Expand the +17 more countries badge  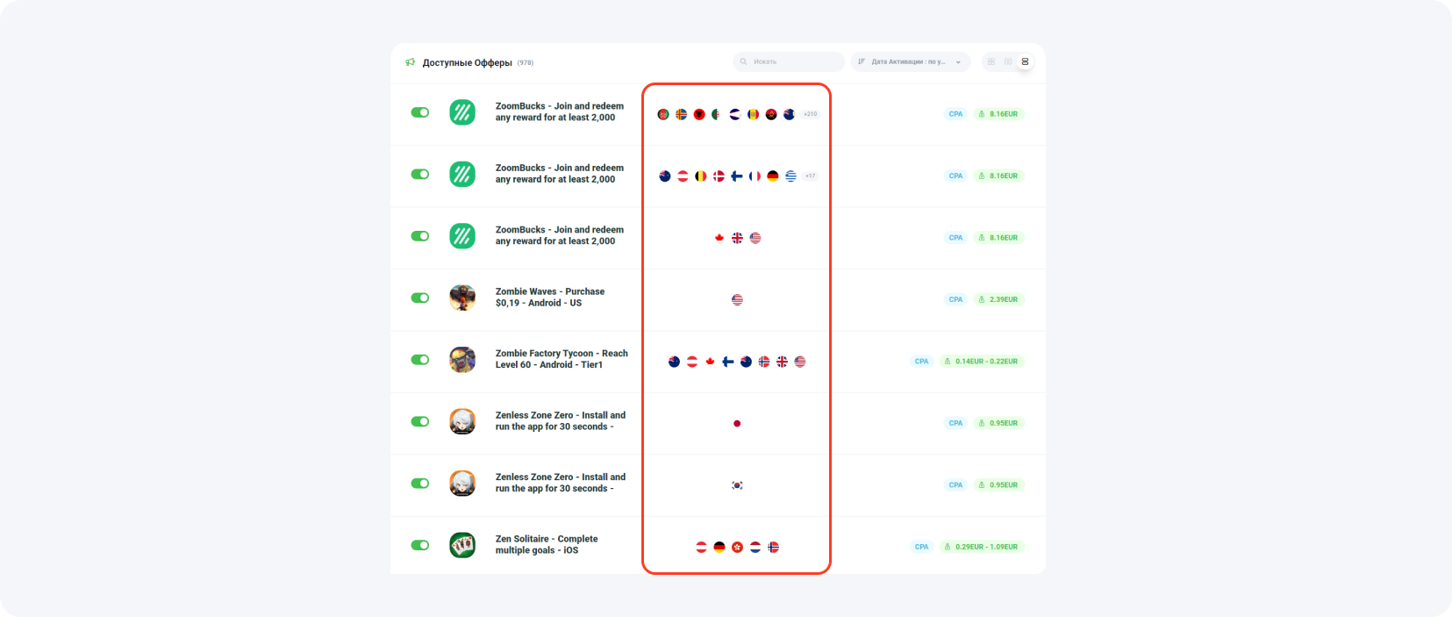[810, 176]
